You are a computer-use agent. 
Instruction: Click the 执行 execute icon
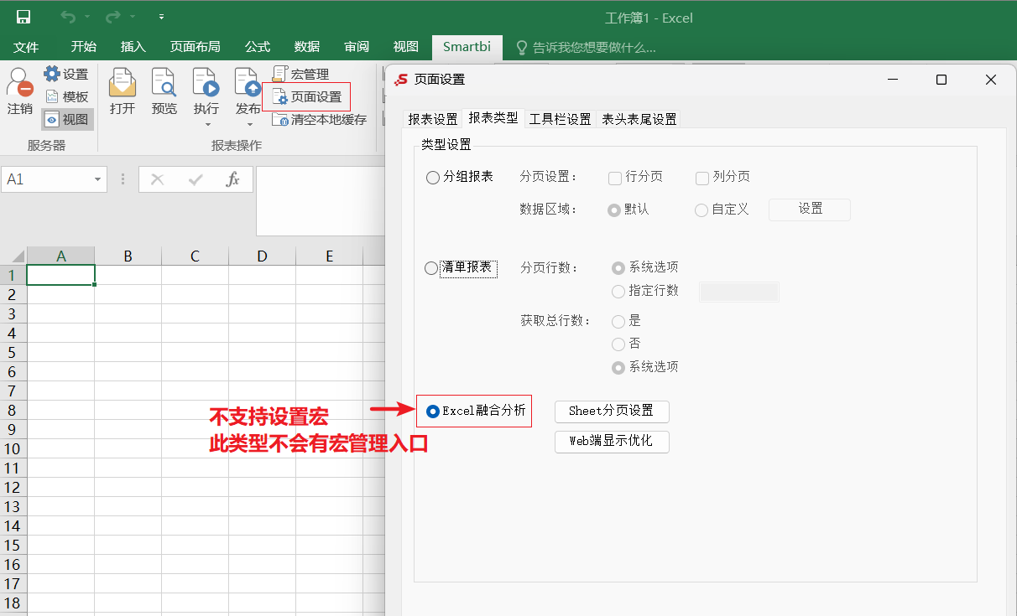[206, 83]
